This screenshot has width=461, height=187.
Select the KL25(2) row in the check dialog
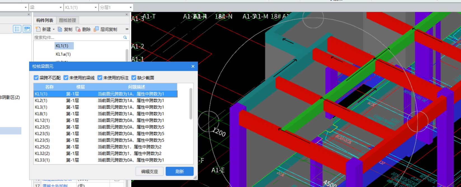[106, 147]
